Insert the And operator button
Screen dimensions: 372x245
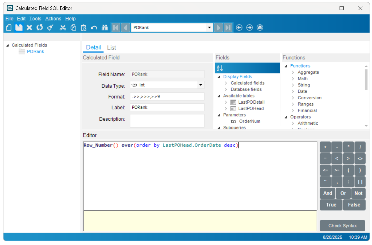[x=327, y=193]
